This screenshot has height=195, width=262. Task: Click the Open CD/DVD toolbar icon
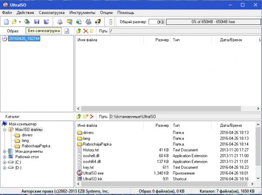27,22
